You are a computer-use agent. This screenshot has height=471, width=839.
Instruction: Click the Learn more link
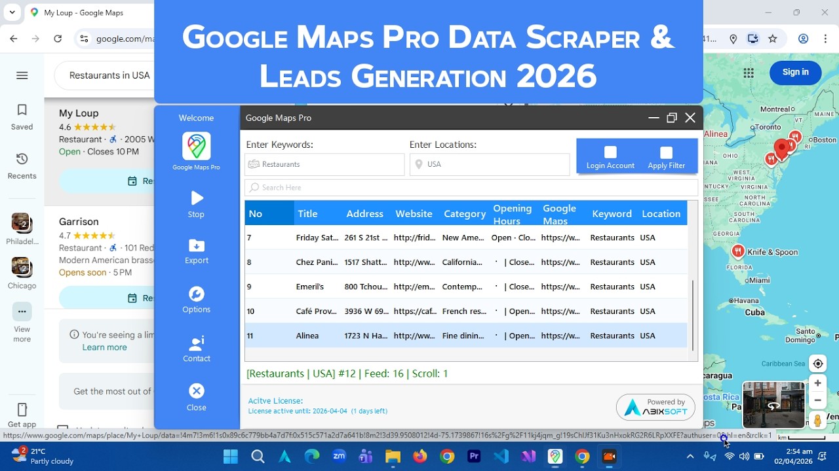104,347
